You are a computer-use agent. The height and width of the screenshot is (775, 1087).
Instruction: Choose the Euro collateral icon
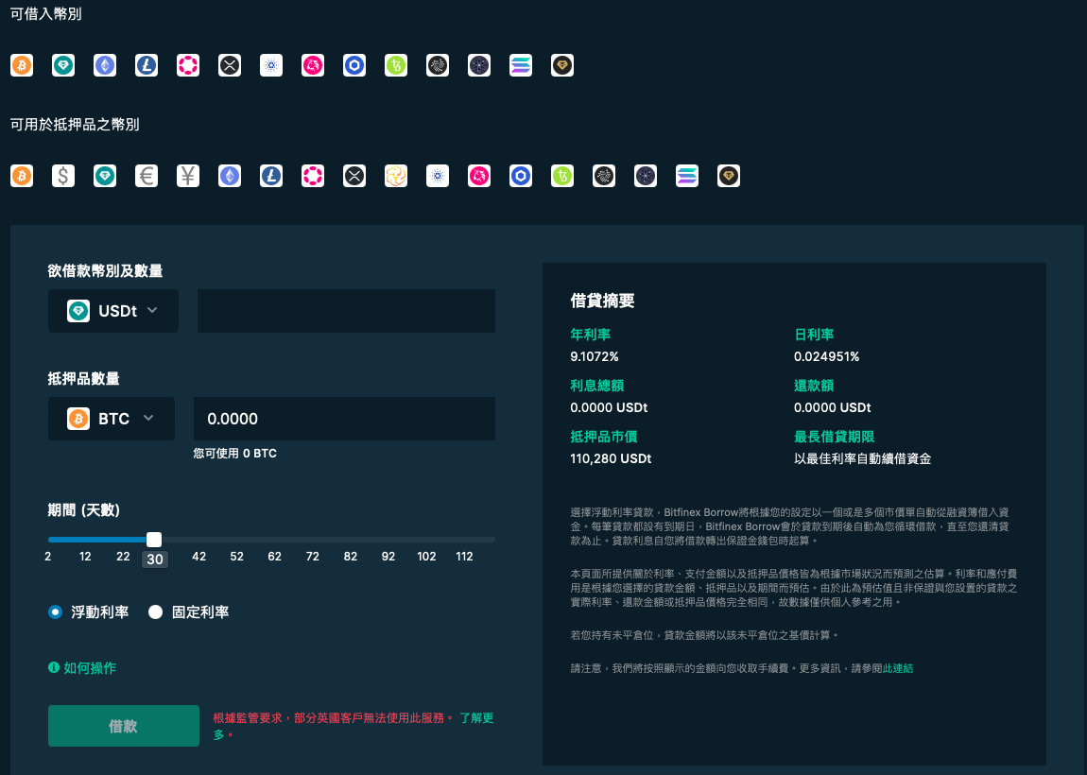[x=147, y=176]
